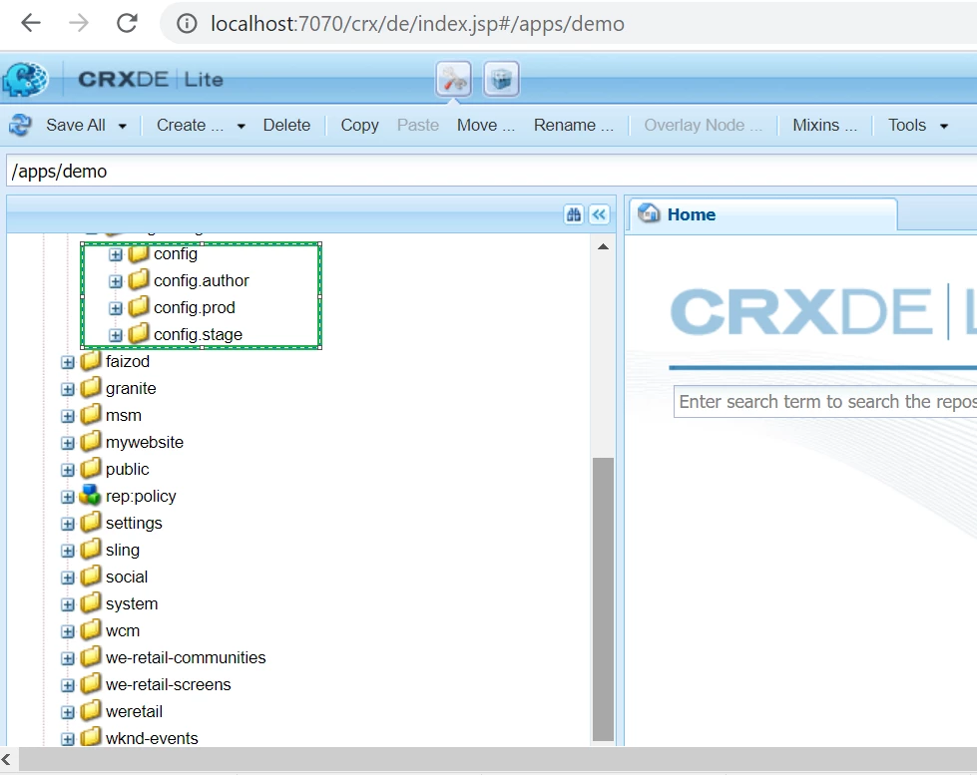The width and height of the screenshot is (977, 775).
Task: Expand the config node
Action: coord(116,254)
